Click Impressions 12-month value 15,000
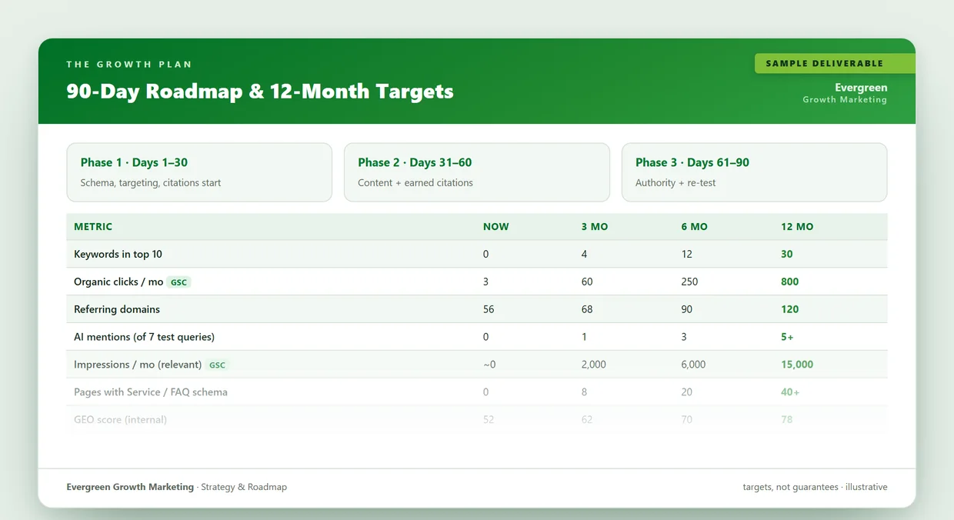Screen dimensions: 954x520 click(797, 365)
